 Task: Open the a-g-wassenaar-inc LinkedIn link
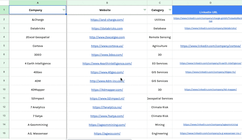(x=211, y=133)
